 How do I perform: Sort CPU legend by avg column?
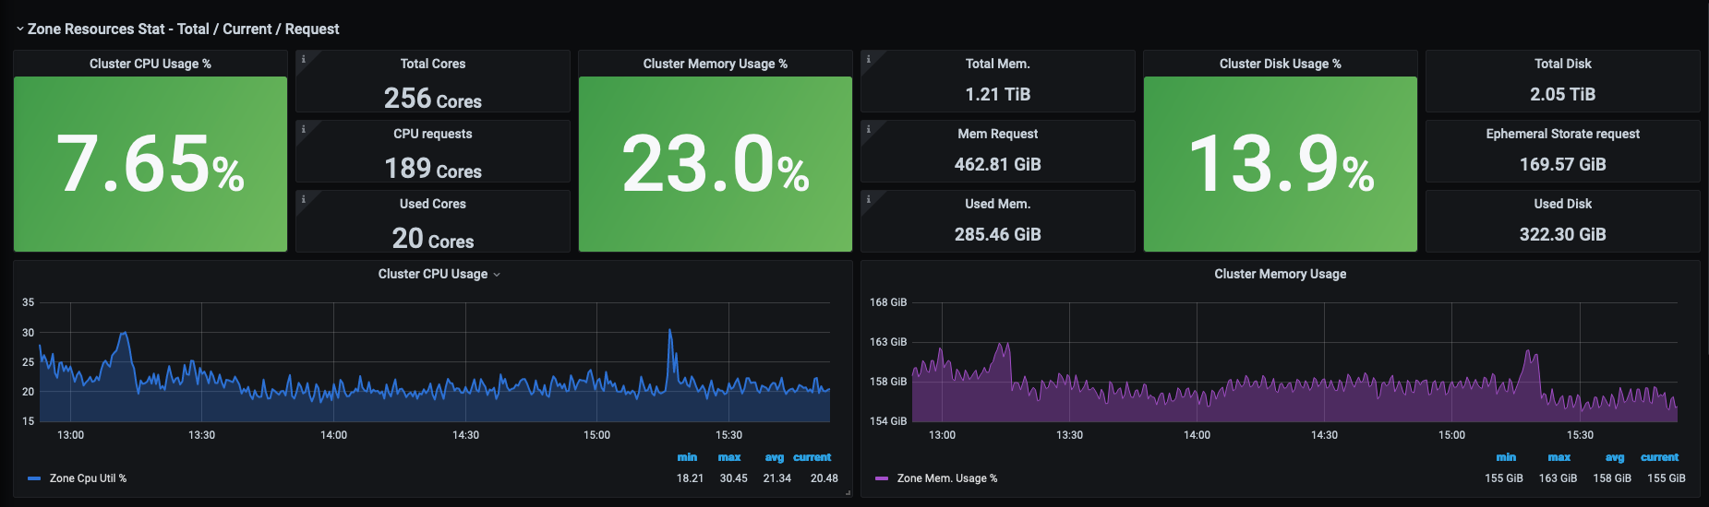tap(775, 457)
